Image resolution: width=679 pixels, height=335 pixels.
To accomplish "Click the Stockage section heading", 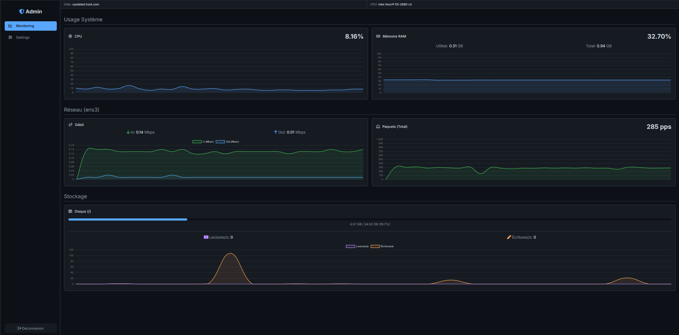I will pos(76,196).
